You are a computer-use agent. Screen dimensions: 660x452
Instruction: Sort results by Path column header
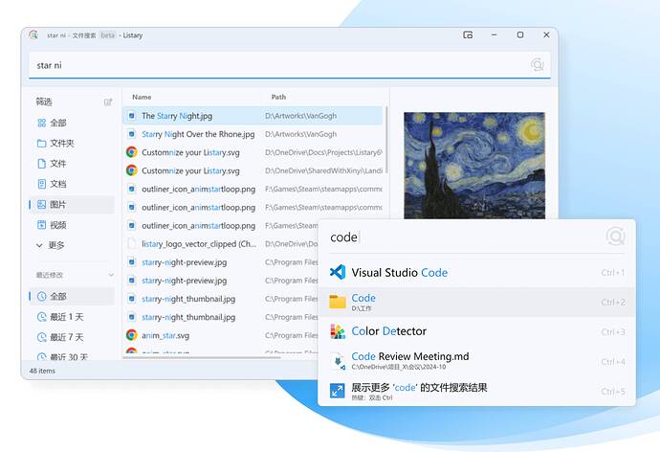tap(278, 97)
